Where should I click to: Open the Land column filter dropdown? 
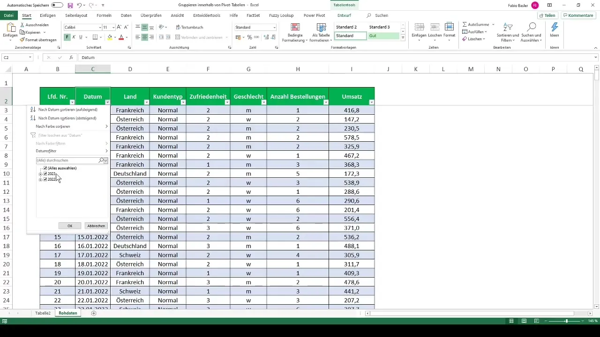tap(146, 102)
